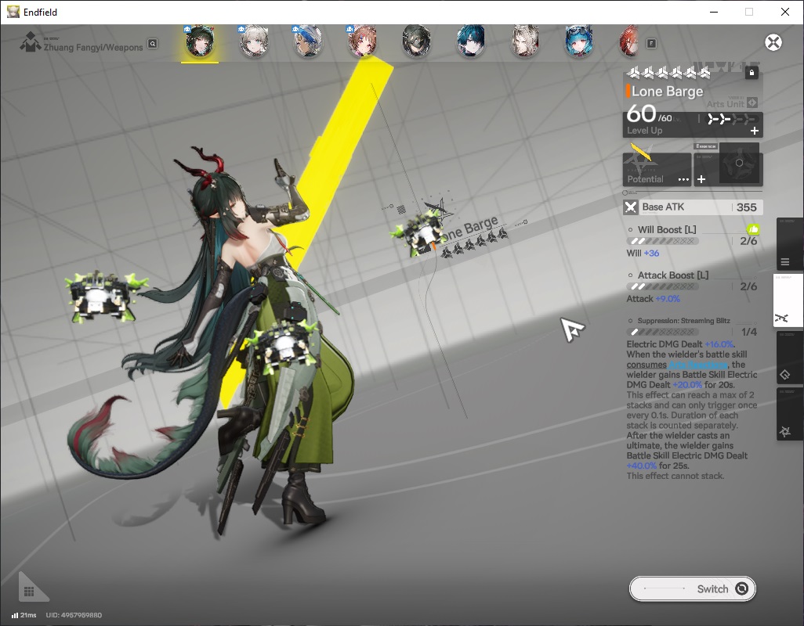Click the crossed swords Base ATK icon
This screenshot has width=804, height=626.
click(x=631, y=207)
